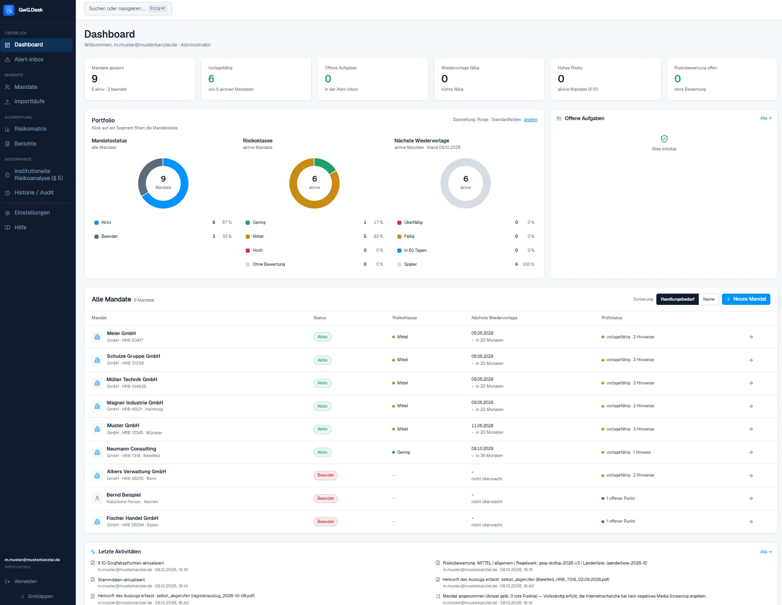The width and height of the screenshot is (782, 605).
Task: Open Wagner Industrie GmbH row arrow
Action: 751,406
